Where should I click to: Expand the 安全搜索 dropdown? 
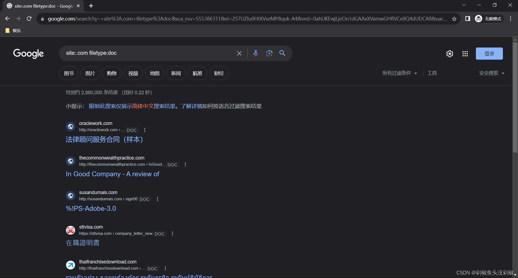[x=492, y=73]
